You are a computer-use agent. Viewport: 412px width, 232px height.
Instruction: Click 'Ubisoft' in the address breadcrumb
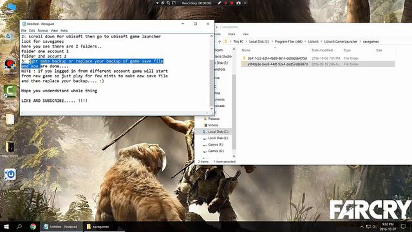(x=314, y=41)
